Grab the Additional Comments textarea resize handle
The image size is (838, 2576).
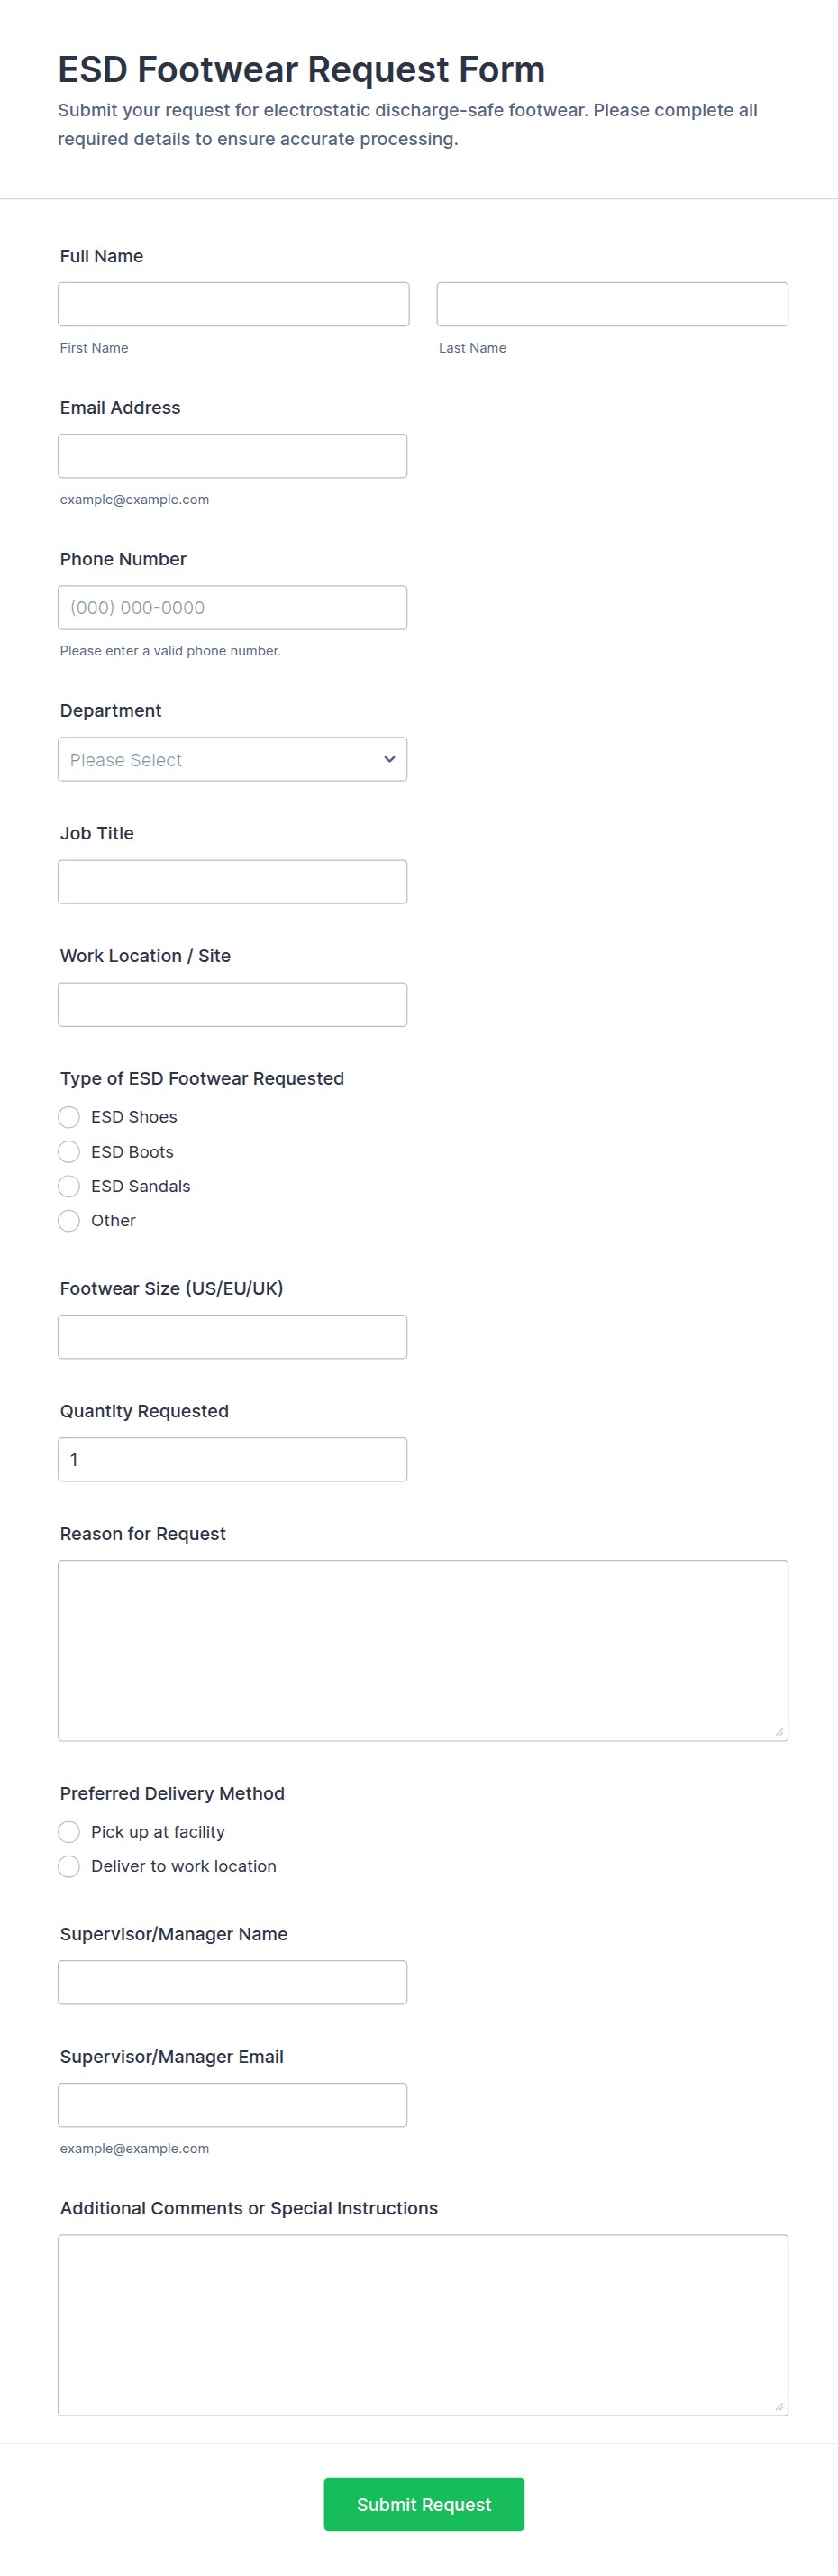779,2406
